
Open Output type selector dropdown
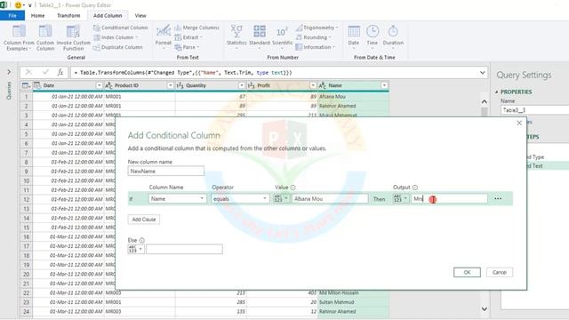[401, 199]
